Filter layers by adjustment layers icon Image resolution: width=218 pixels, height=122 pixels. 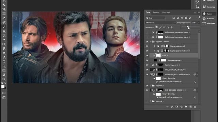pos(178,18)
